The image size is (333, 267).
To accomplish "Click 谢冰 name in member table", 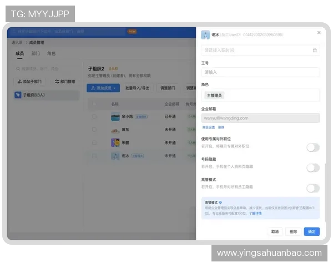I will pos(125,156).
